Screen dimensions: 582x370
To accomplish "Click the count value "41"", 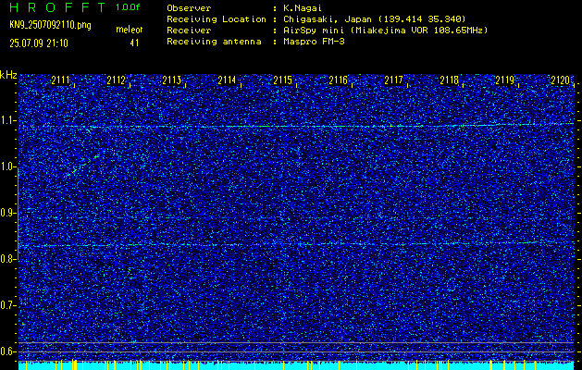I will 134,43.
